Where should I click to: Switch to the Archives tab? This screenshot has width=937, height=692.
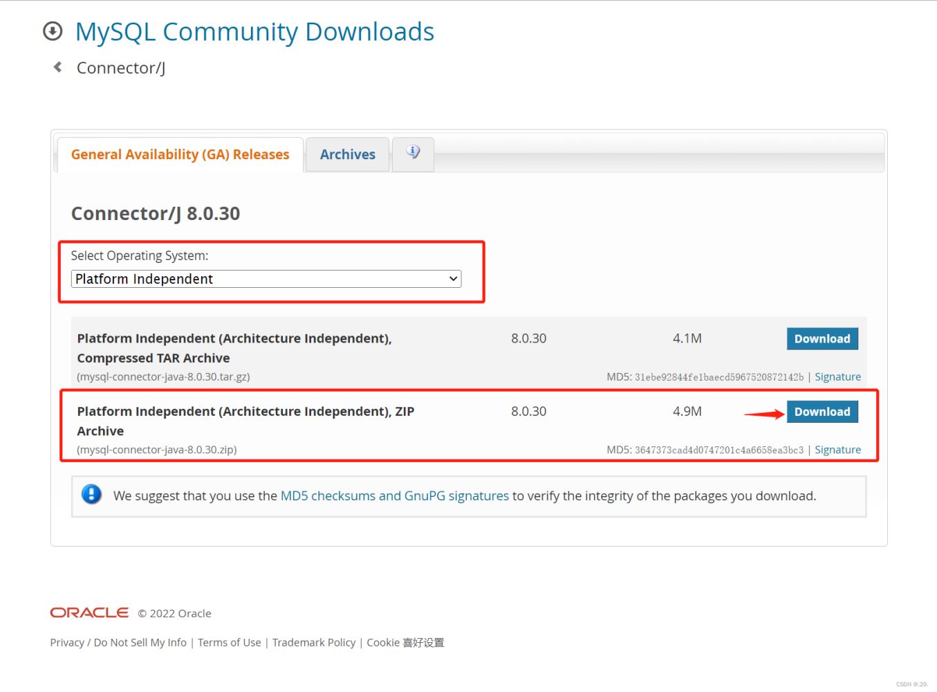tap(347, 154)
